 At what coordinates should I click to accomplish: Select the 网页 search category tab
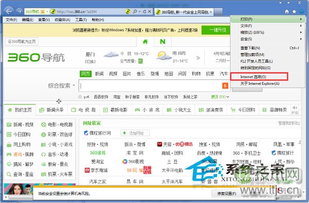pos(85,74)
